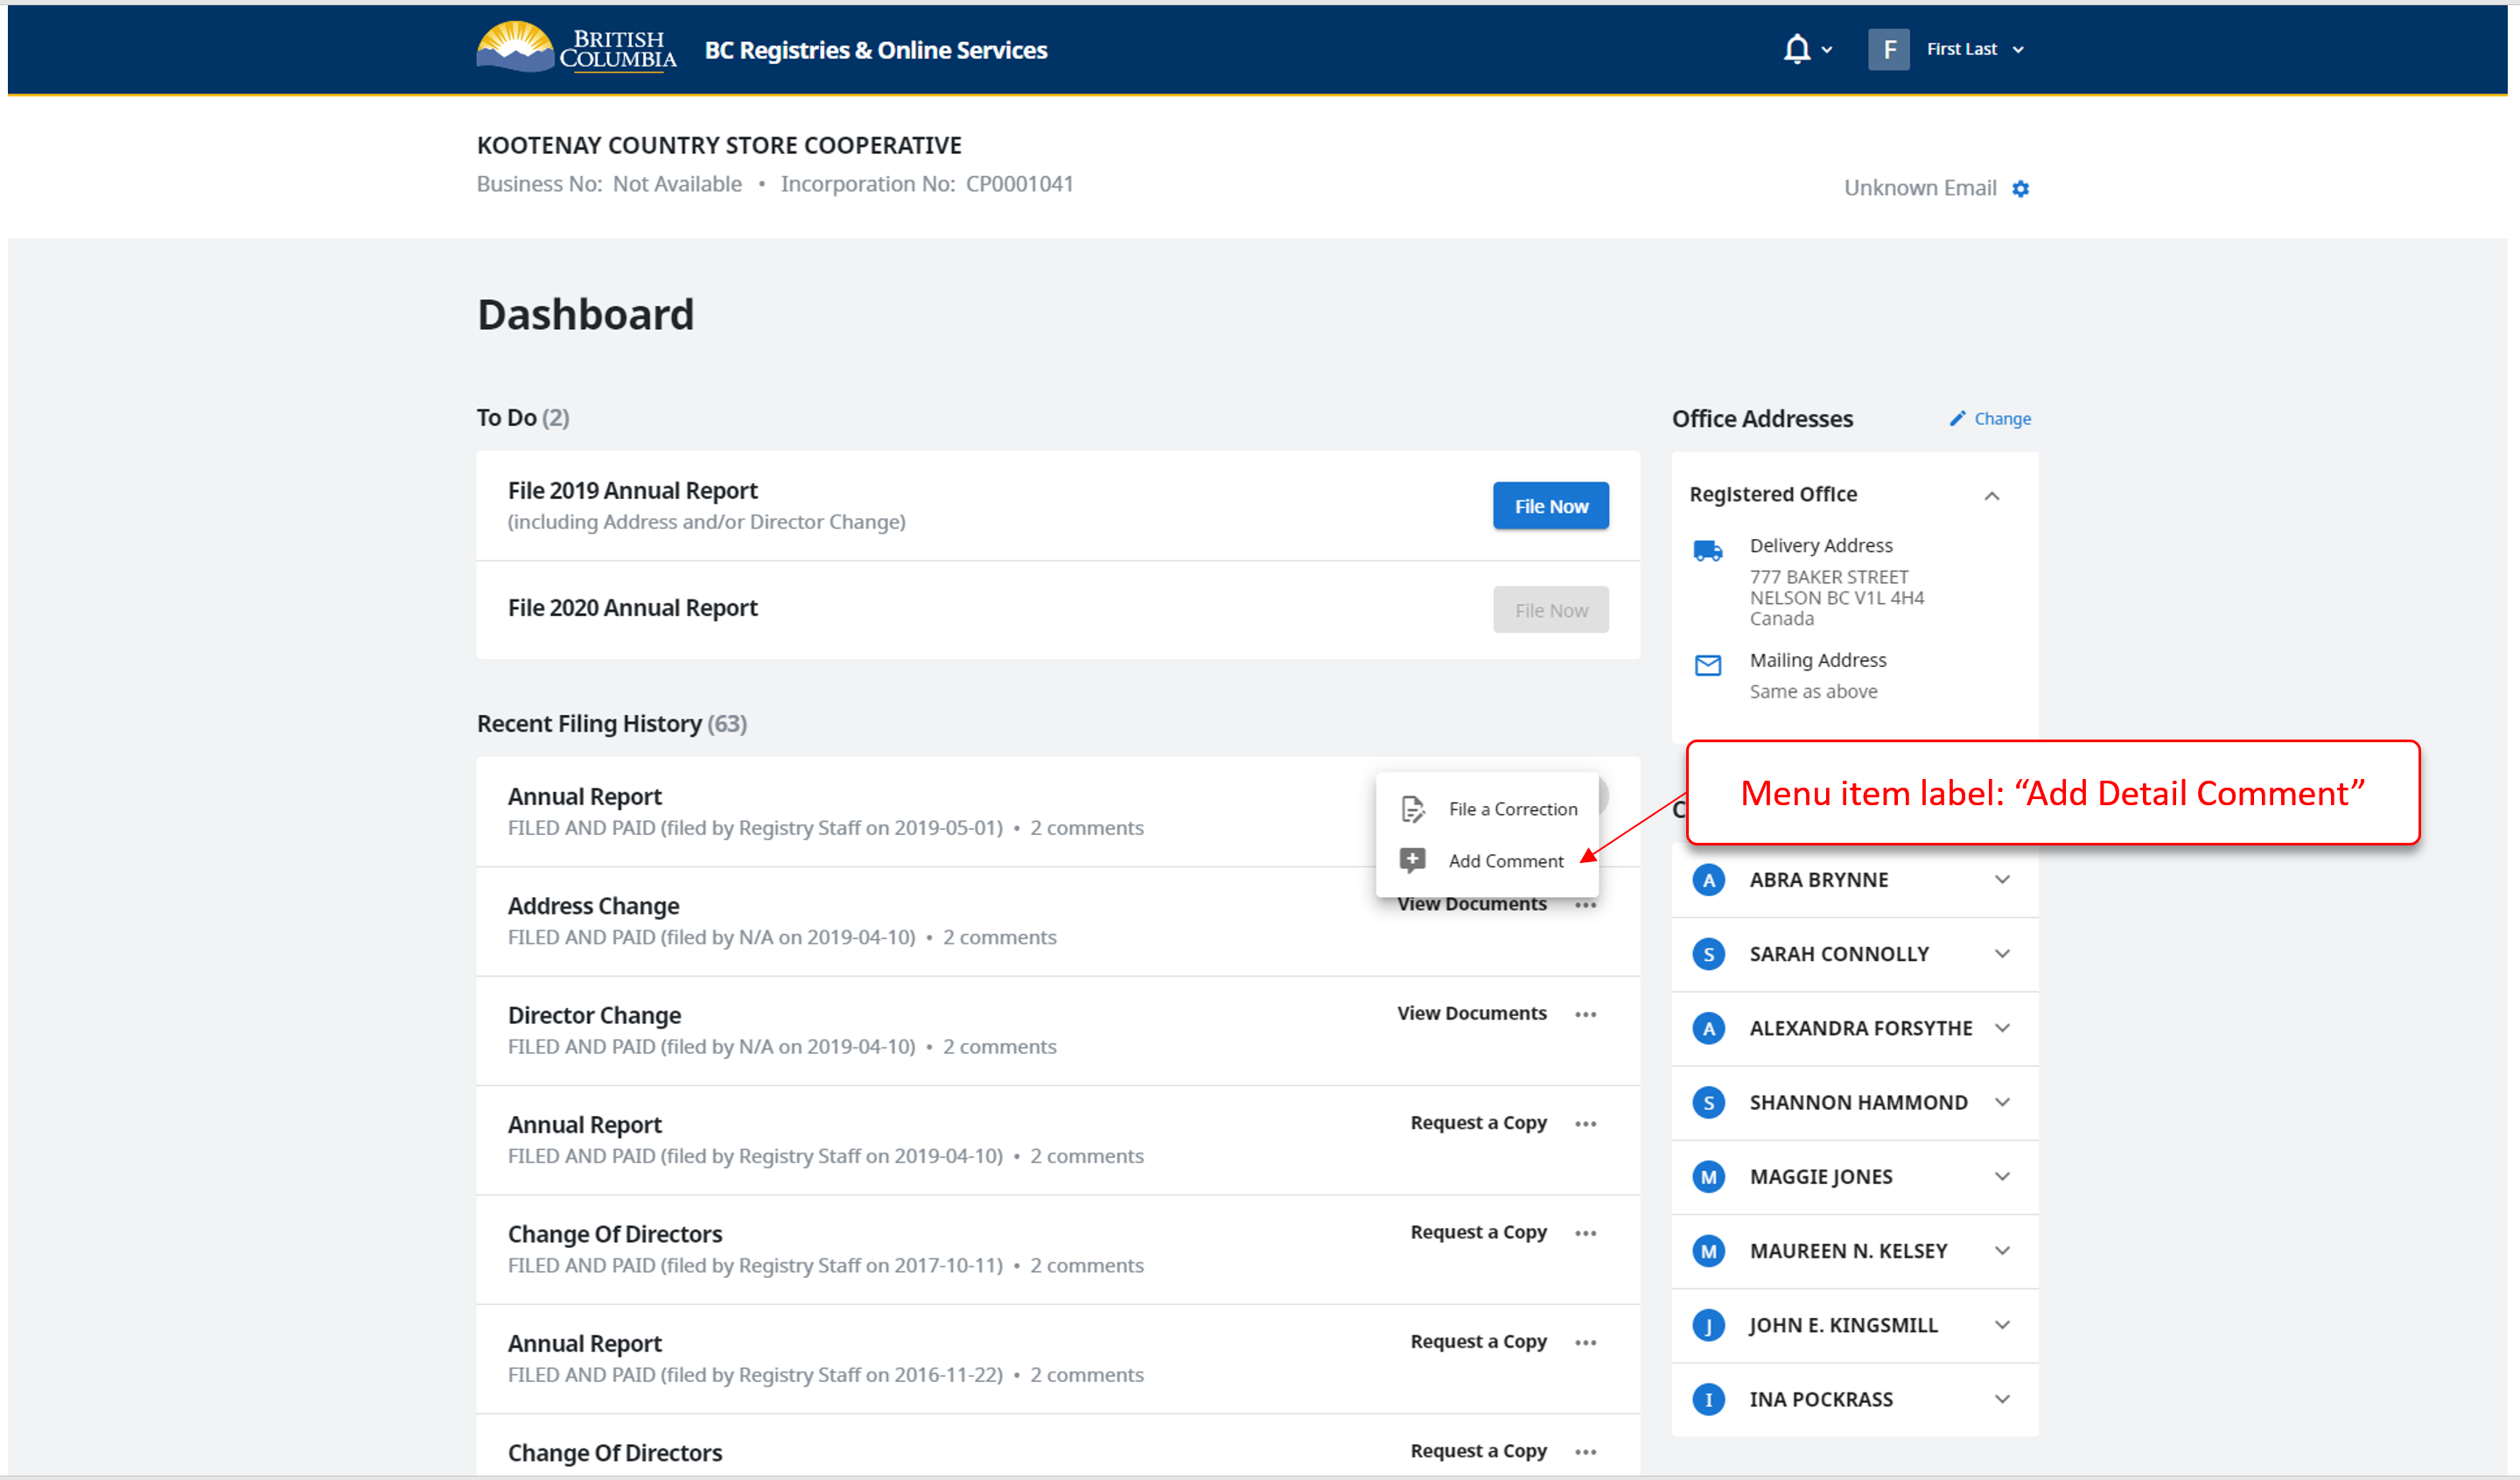Click John E. Kingsmill avatar icon
2520x1480 pixels.
click(x=1708, y=1325)
